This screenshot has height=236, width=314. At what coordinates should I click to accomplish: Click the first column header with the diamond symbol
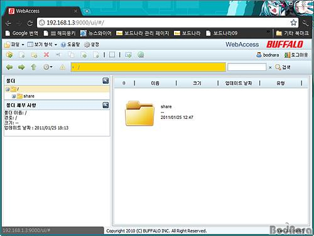pos(124,83)
